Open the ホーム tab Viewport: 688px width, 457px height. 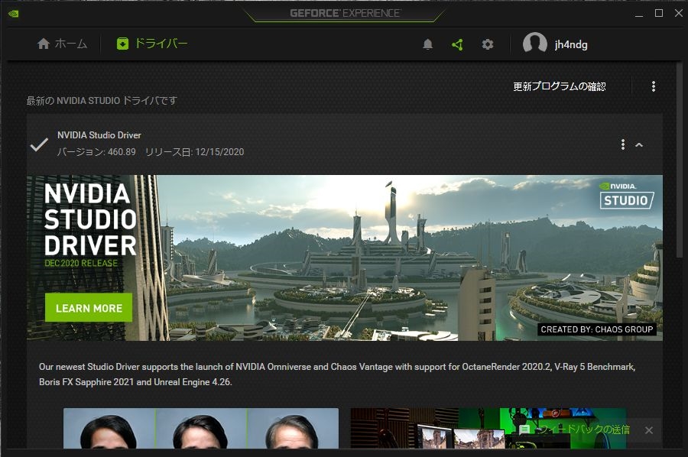(x=63, y=44)
